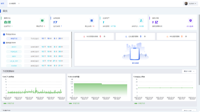Switch to the 实例管理 tab
This screenshot has height=112, width=200.
[x=12, y=3]
